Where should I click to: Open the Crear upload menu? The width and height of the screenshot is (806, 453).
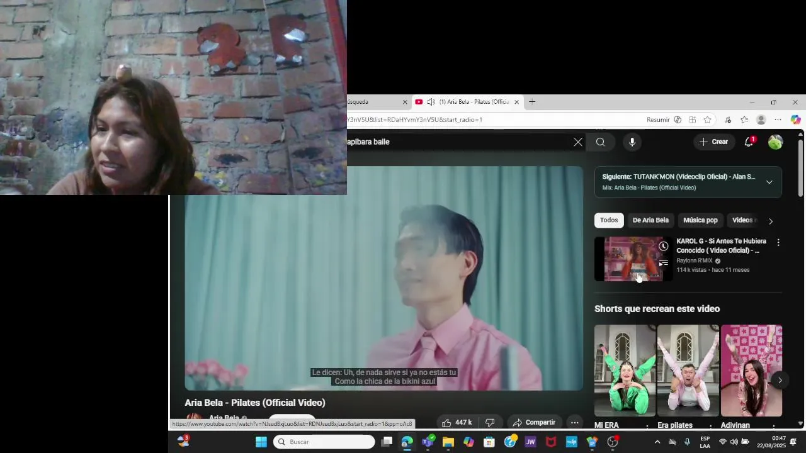[x=714, y=142]
